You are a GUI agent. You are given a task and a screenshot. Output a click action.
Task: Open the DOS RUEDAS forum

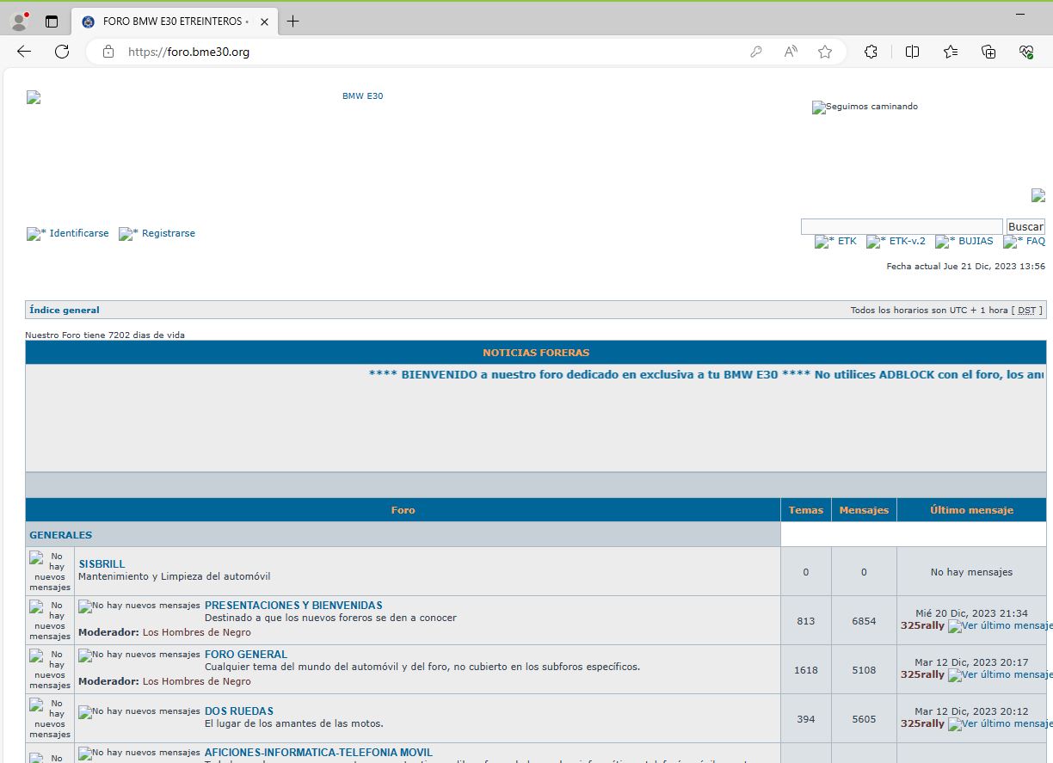[239, 711]
